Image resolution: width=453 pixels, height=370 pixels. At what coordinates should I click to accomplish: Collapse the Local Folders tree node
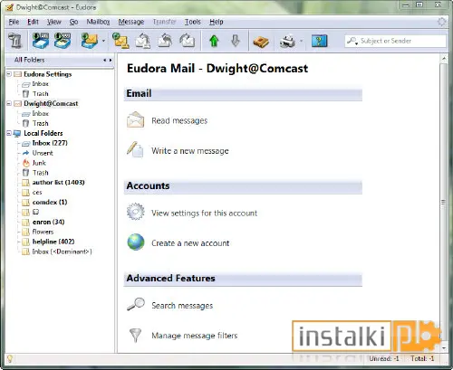click(9, 133)
